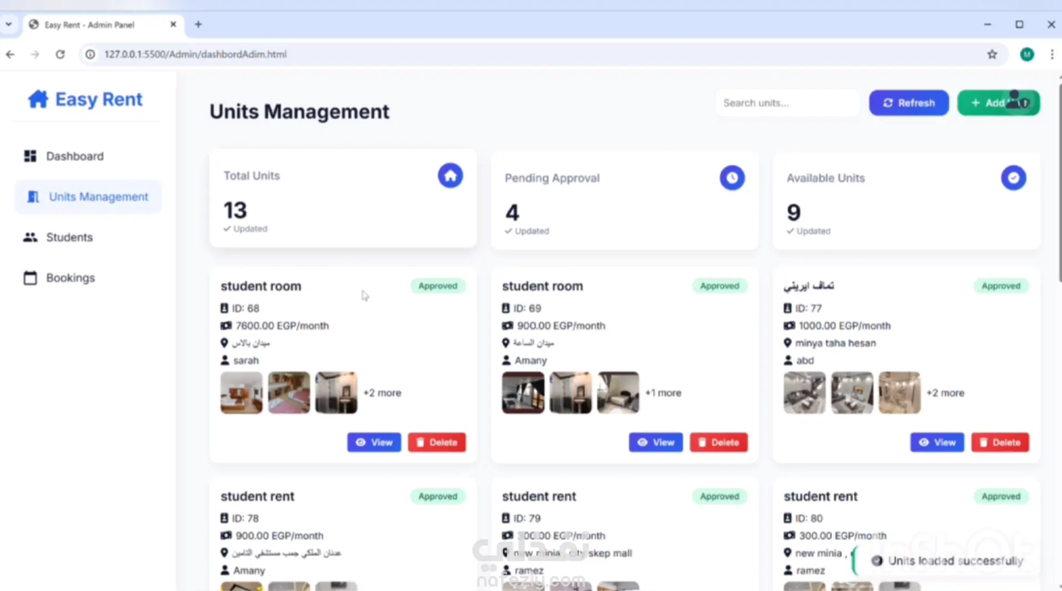Open second photo thumbnail of unit ID 68
Viewport: 1062px width, 591px height.
(289, 393)
